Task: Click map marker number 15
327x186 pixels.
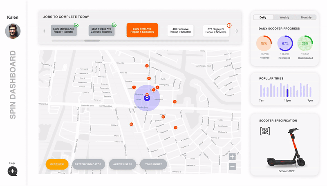Action: [176, 128]
